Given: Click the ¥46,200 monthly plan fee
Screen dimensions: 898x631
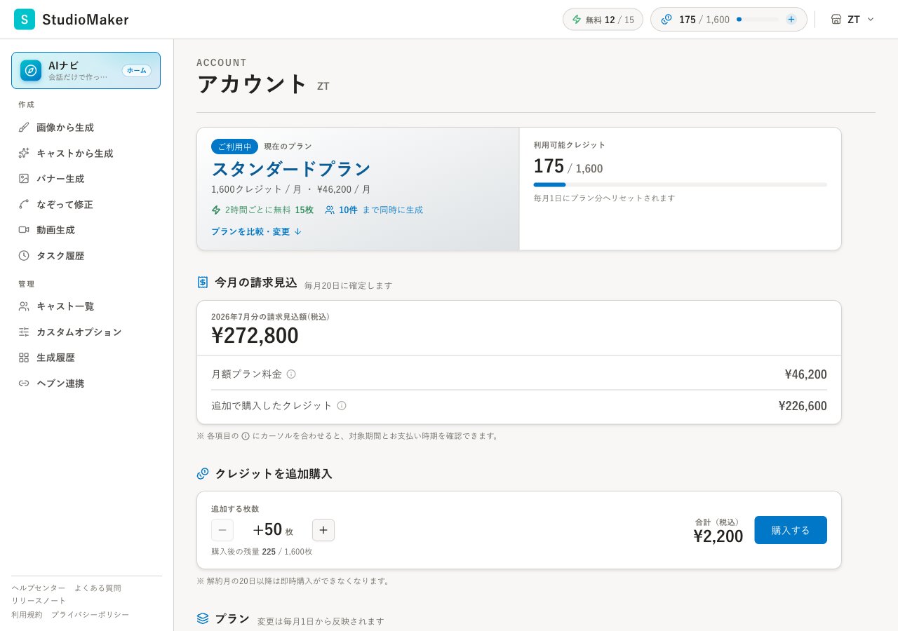Looking at the screenshot, I should click(x=806, y=374).
